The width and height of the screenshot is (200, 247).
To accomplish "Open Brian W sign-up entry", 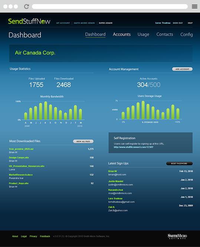I will coord(112,171).
